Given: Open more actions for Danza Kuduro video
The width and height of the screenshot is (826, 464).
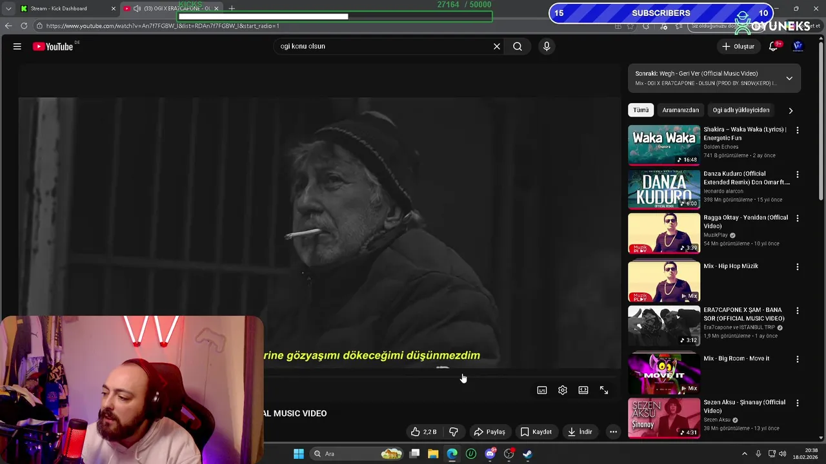Looking at the screenshot, I should pyautogui.click(x=798, y=175).
